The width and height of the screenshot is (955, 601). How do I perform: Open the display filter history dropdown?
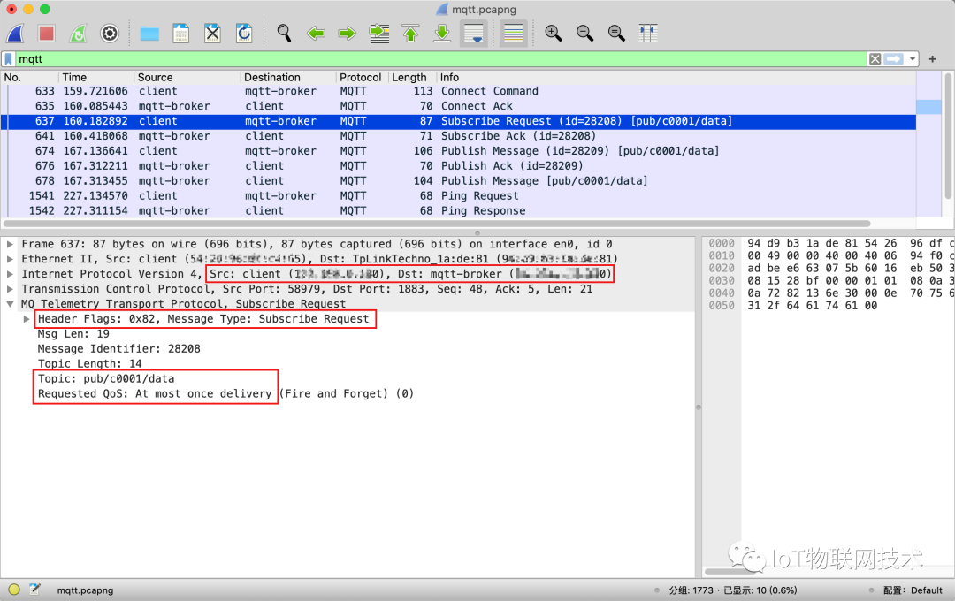(x=913, y=59)
